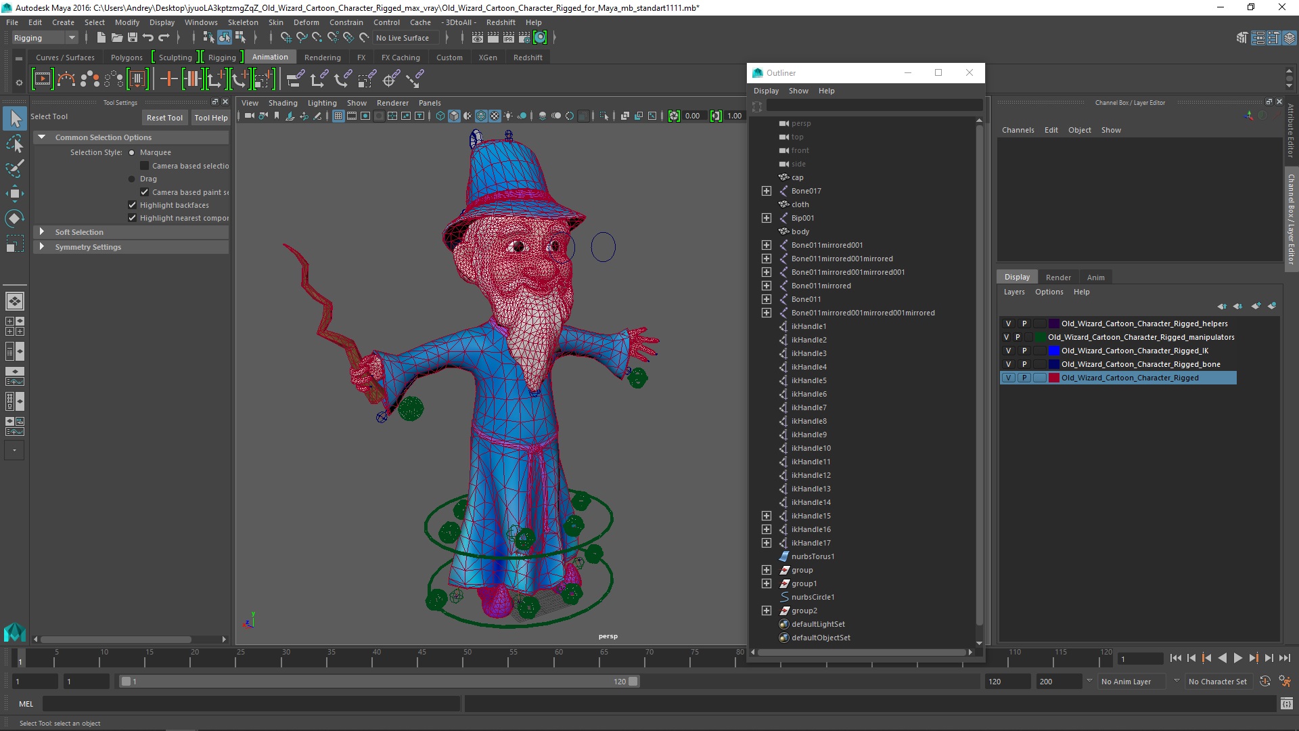Click the IPR render icon
This screenshot has width=1299, height=731.
point(508,38)
